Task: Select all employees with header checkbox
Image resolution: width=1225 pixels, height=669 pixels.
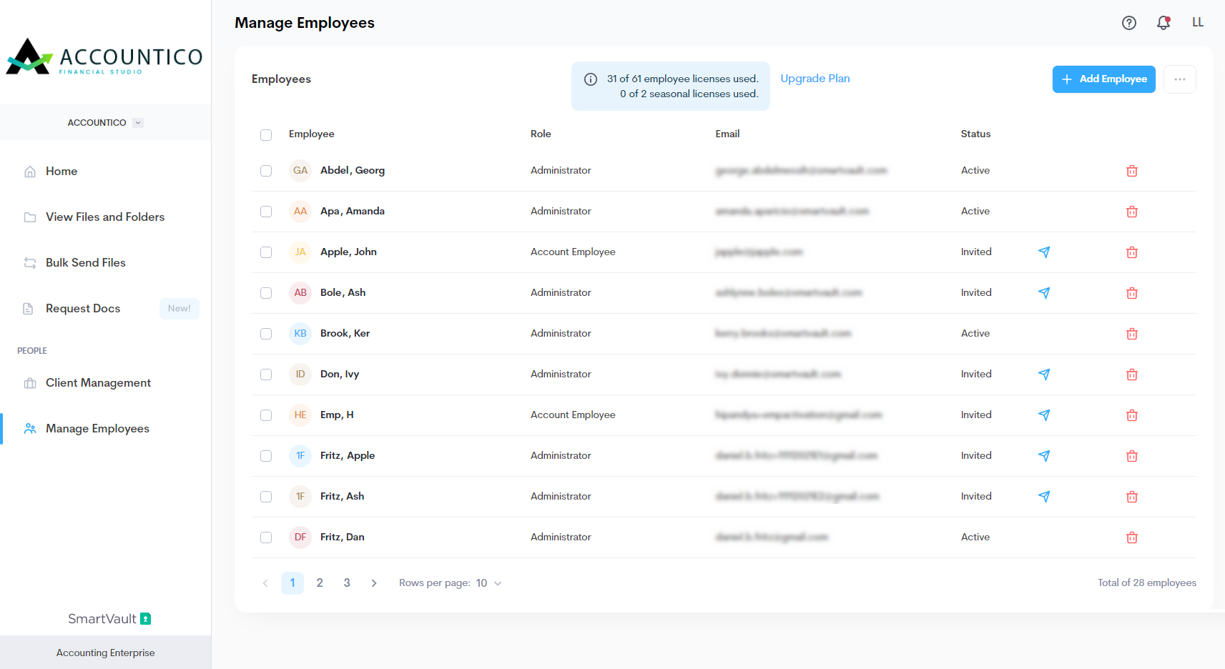Action: [266, 135]
